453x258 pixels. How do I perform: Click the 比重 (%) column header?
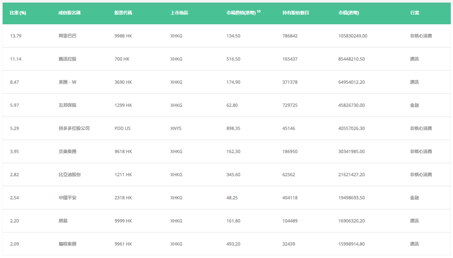click(x=18, y=13)
